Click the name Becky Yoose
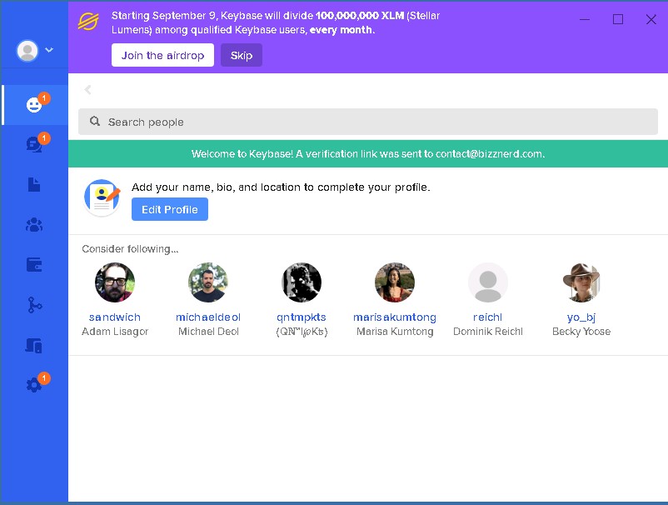 tap(581, 331)
